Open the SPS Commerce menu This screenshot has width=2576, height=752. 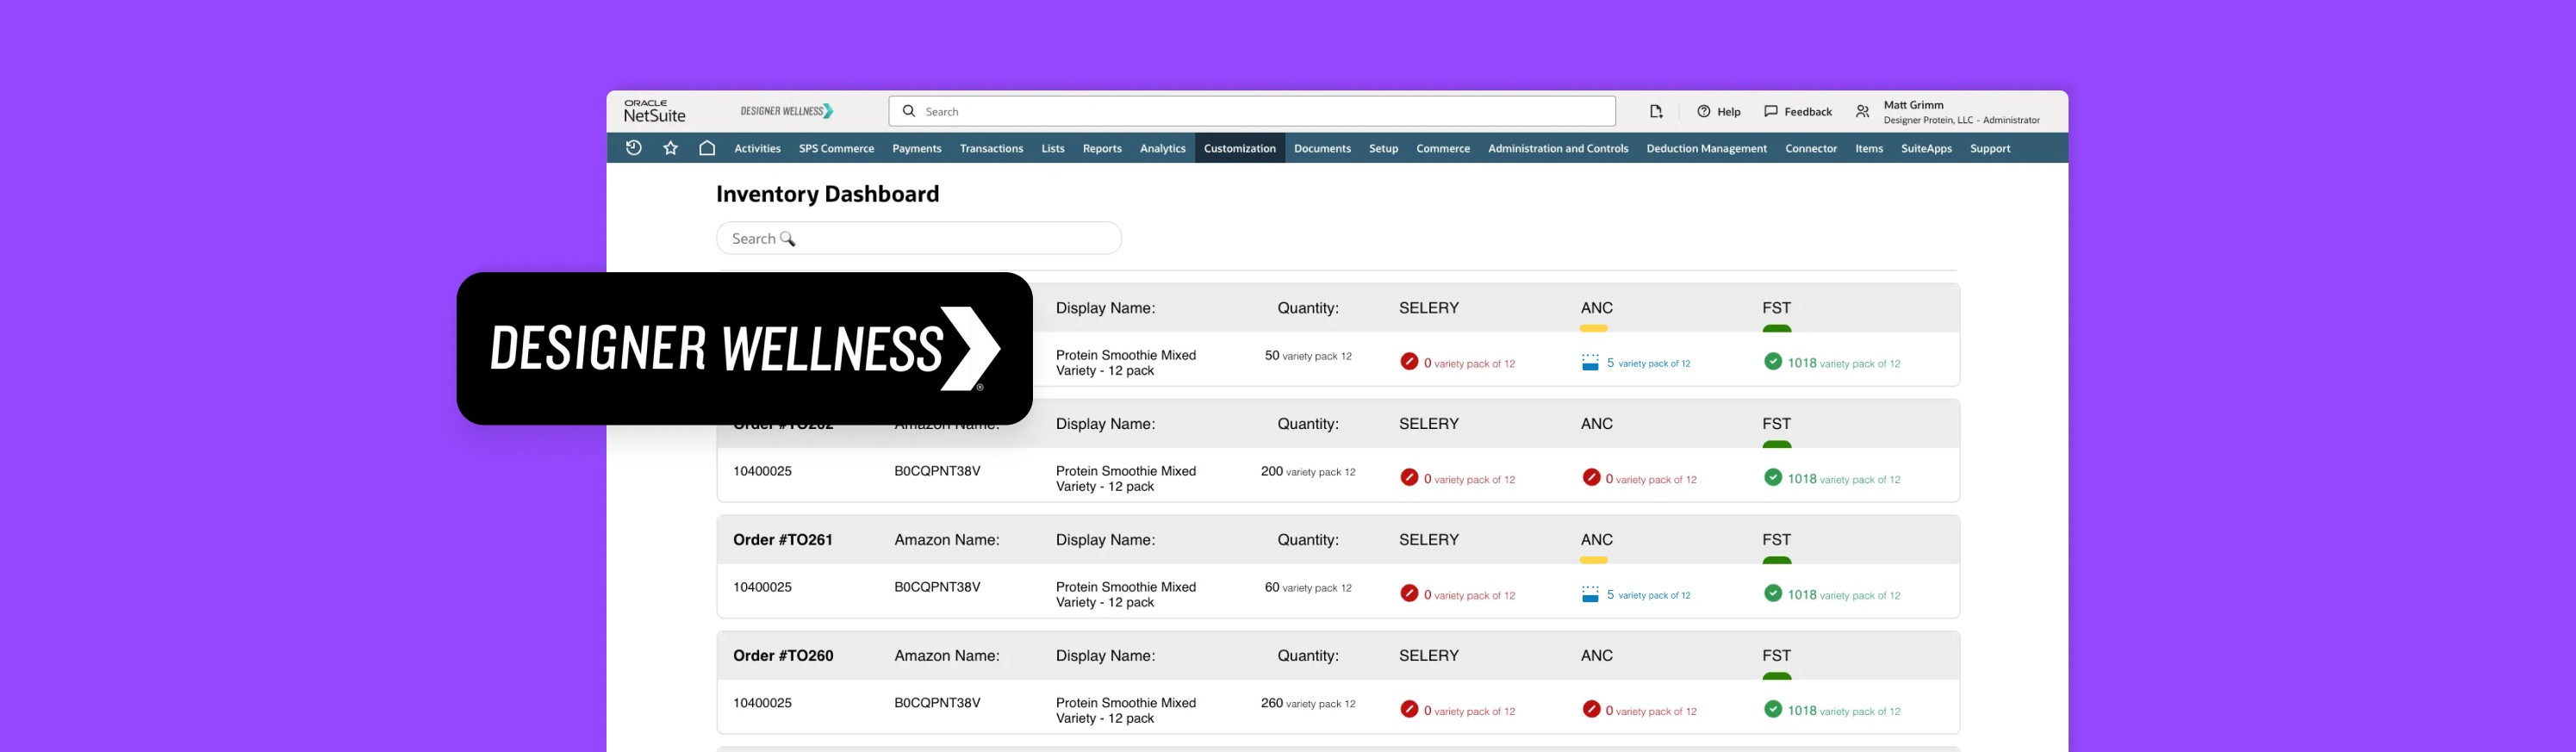pos(836,148)
